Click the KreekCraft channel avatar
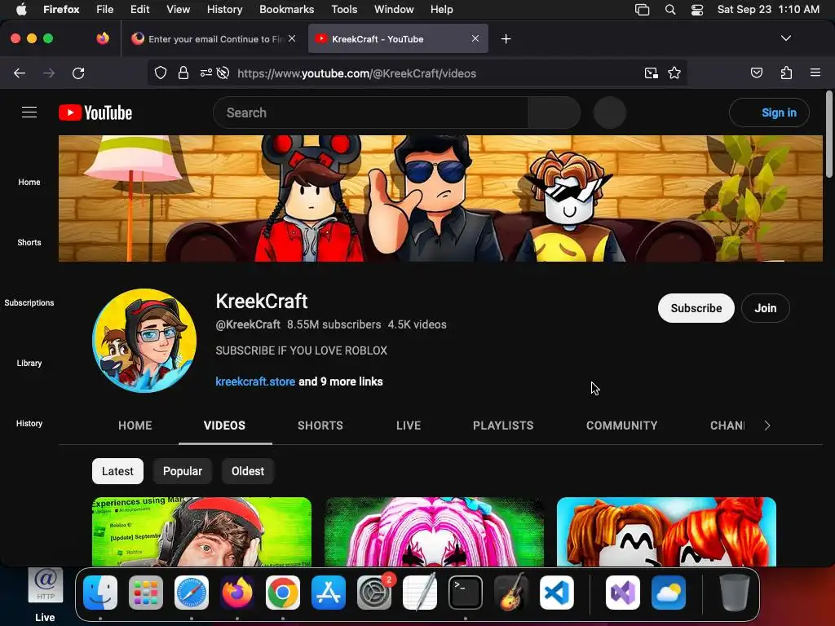This screenshot has width=835, height=626. pos(144,341)
